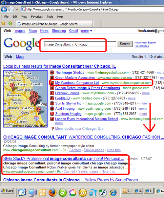Select the Image Consultant in Chicago browser tab

tap(55, 24)
